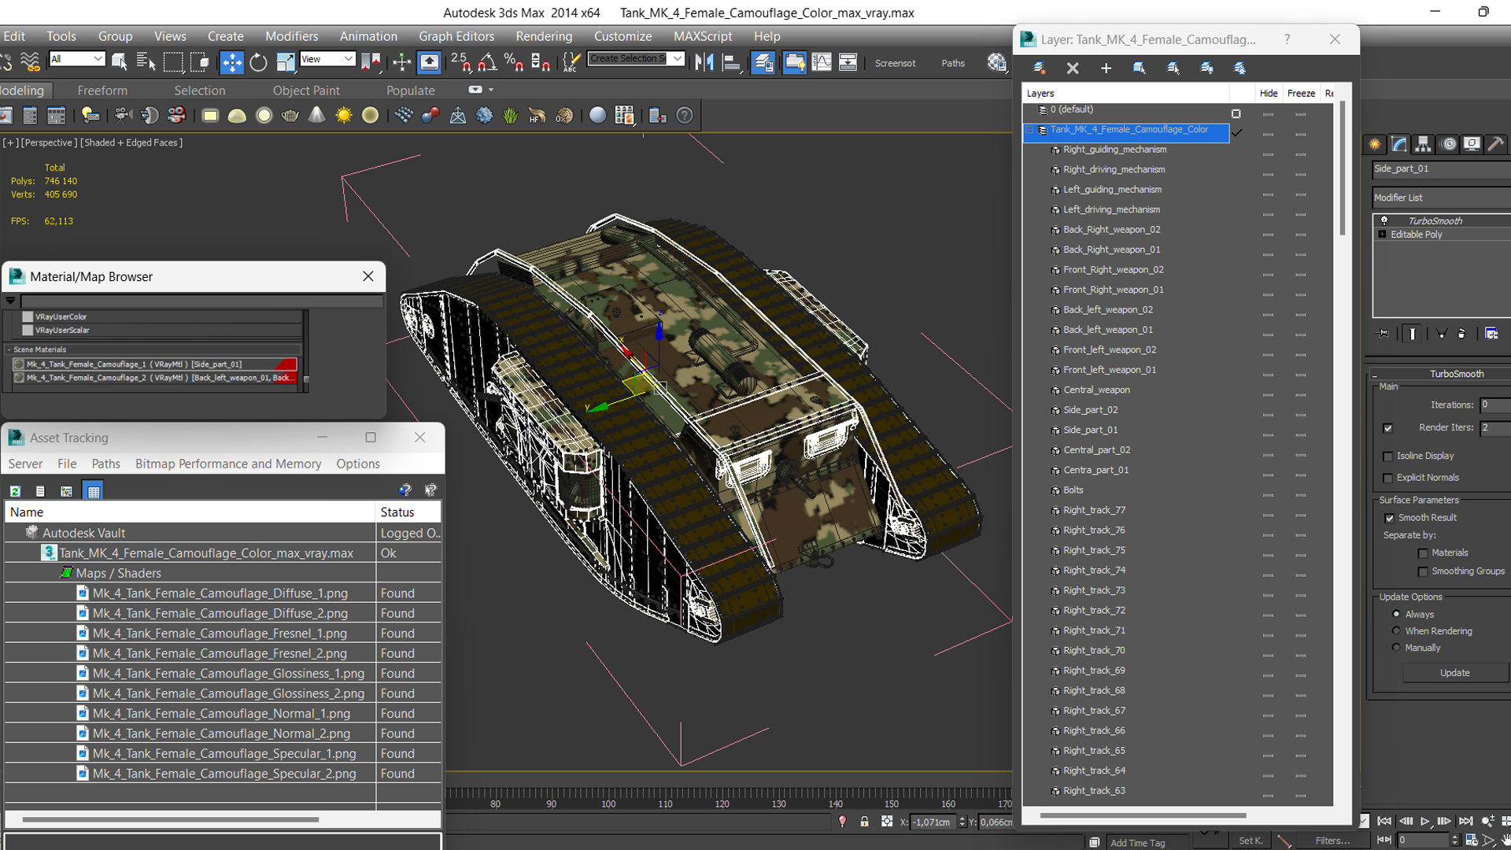Create New Layer icon in Layer dialog
1511x850 pixels.
tap(1039, 68)
